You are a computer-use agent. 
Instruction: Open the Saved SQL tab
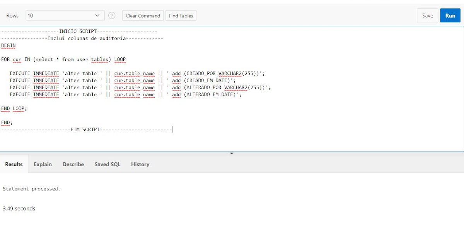click(107, 164)
